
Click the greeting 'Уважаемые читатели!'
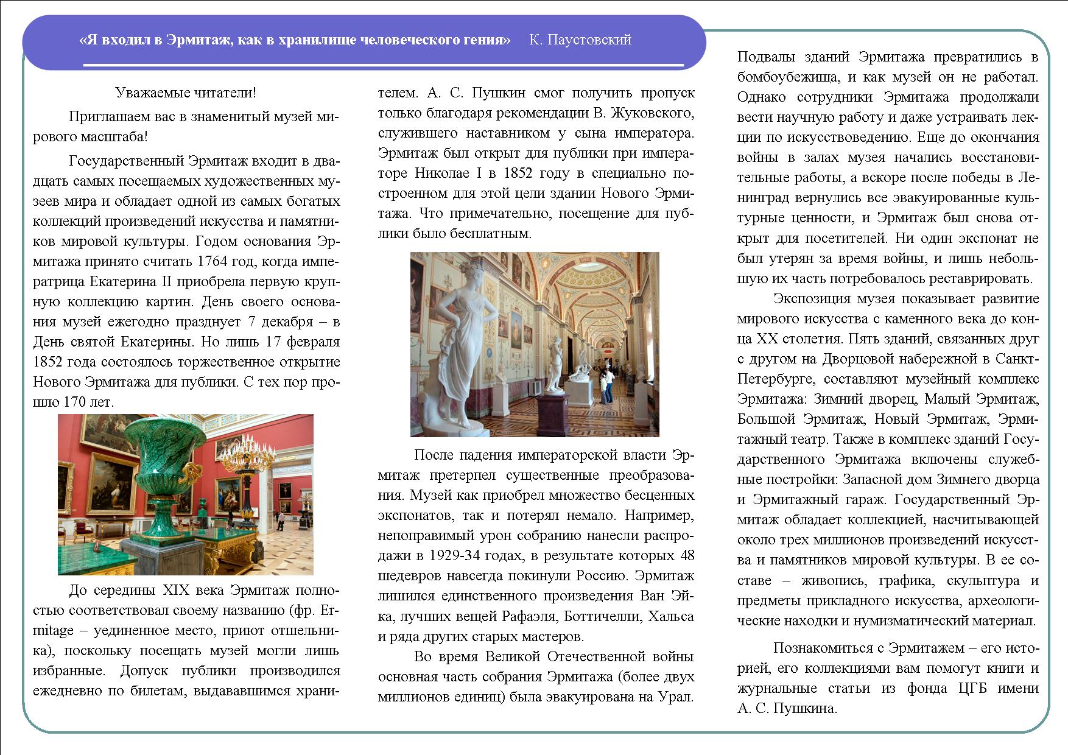point(186,93)
